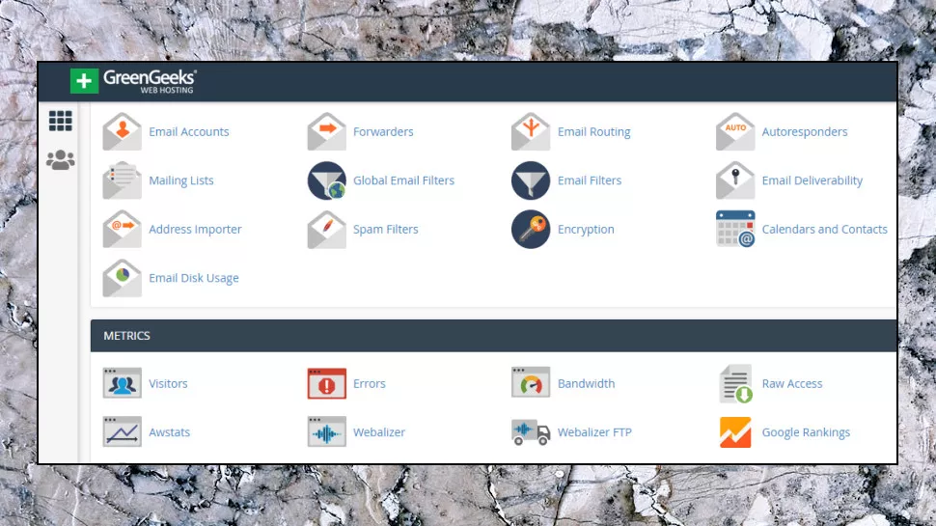Open the Bandwidth gauge icon
The height and width of the screenshot is (526, 936).
(531, 383)
